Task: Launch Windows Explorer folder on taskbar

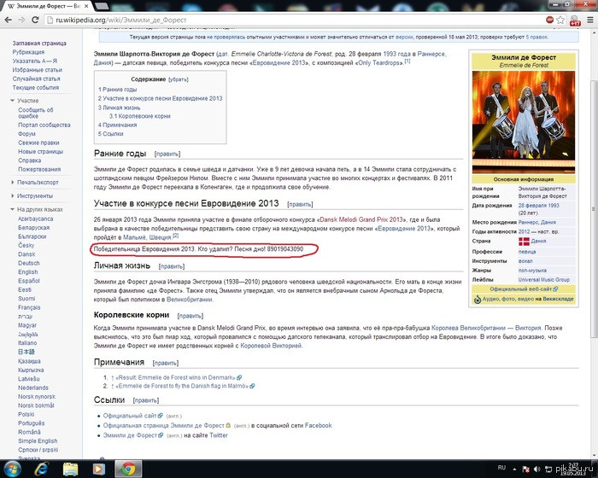Action: pyautogui.click(x=70, y=469)
